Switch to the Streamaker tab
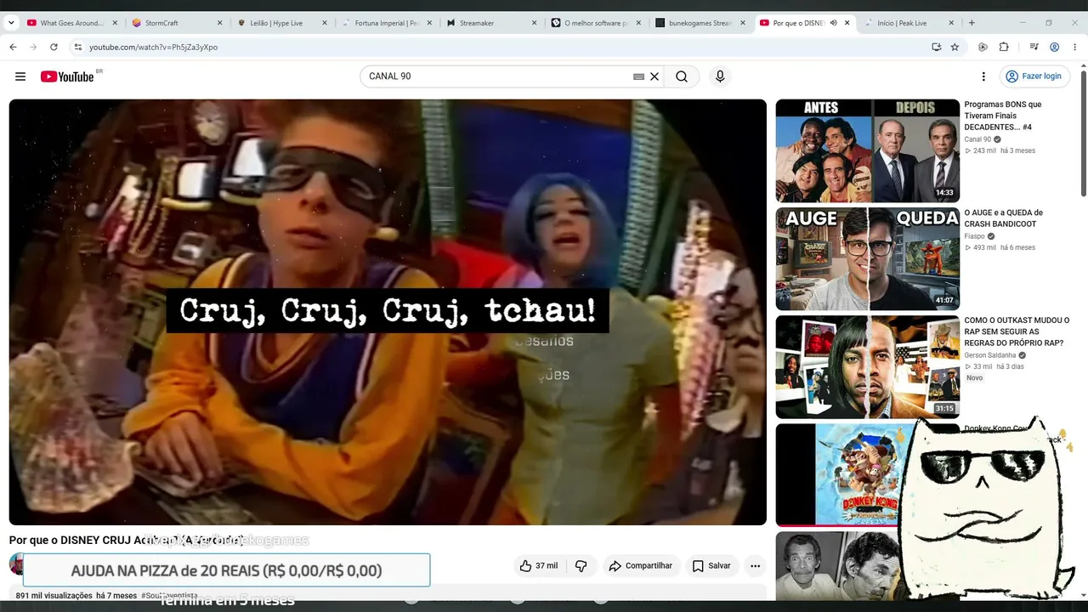 click(x=490, y=23)
